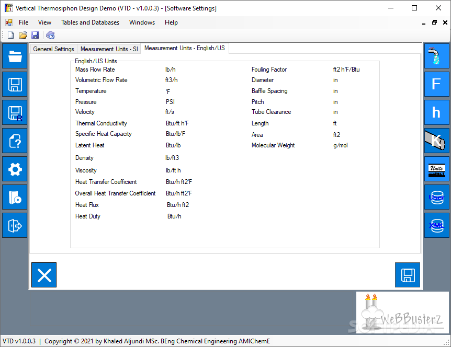Click the Density label
This screenshot has height=347, width=451.
coord(84,158)
